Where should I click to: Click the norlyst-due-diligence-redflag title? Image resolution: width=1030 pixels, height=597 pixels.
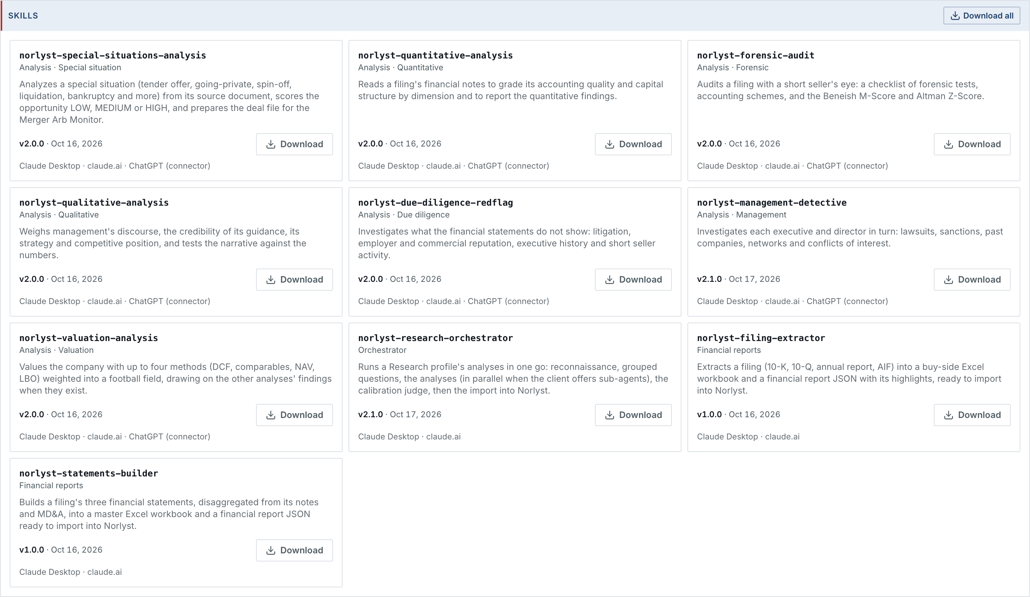coord(435,203)
